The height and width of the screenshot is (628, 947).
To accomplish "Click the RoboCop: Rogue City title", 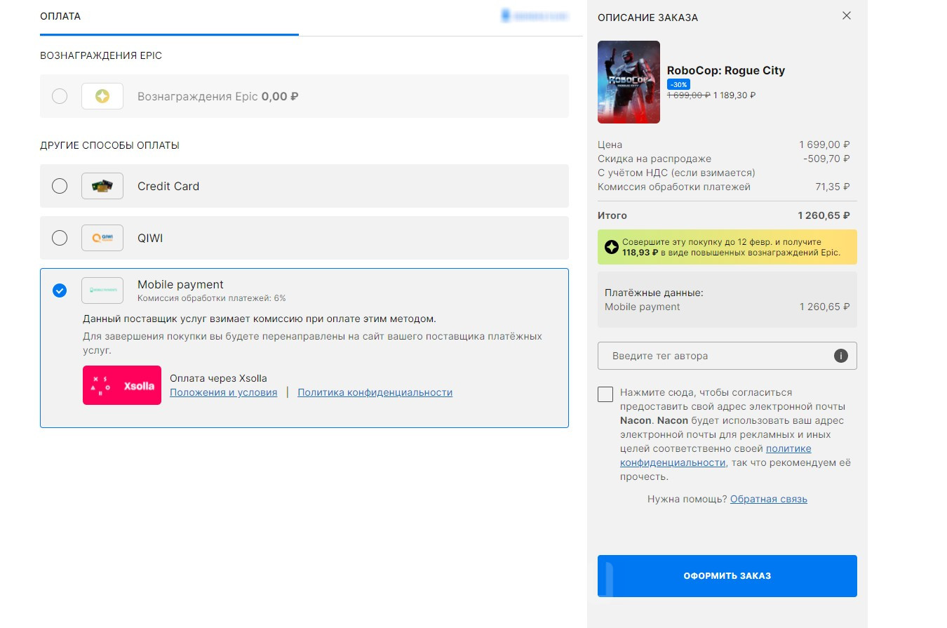I will pos(726,70).
